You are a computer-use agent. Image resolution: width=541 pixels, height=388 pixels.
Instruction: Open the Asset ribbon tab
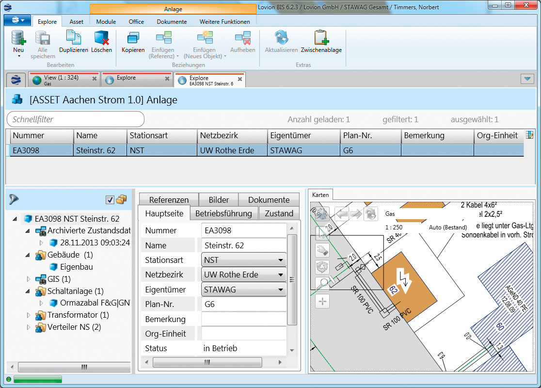coord(76,22)
